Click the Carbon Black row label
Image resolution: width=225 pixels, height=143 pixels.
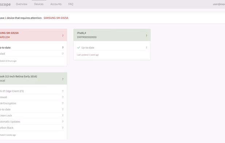tap(7, 128)
